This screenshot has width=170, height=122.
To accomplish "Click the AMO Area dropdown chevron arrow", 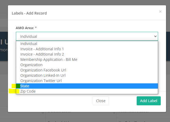I will tap(155, 37).
